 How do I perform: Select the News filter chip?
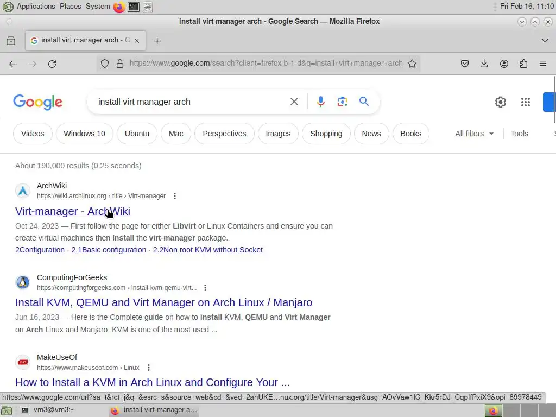371,134
